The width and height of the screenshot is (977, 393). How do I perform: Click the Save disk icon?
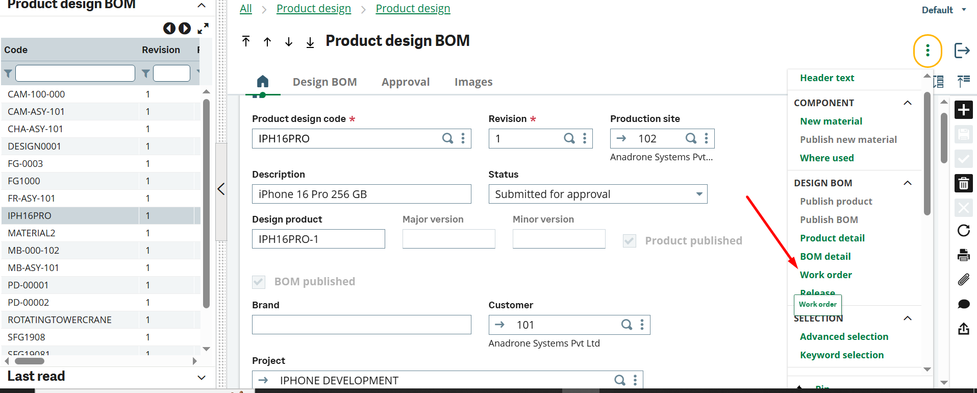(963, 134)
